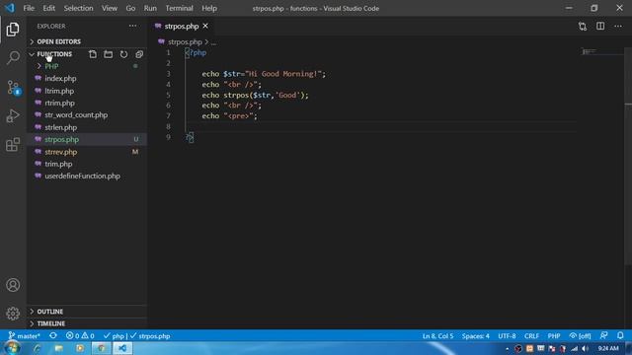Synchronize changes from status bar
Viewport: 632px width, 355px height.
click(x=52, y=335)
